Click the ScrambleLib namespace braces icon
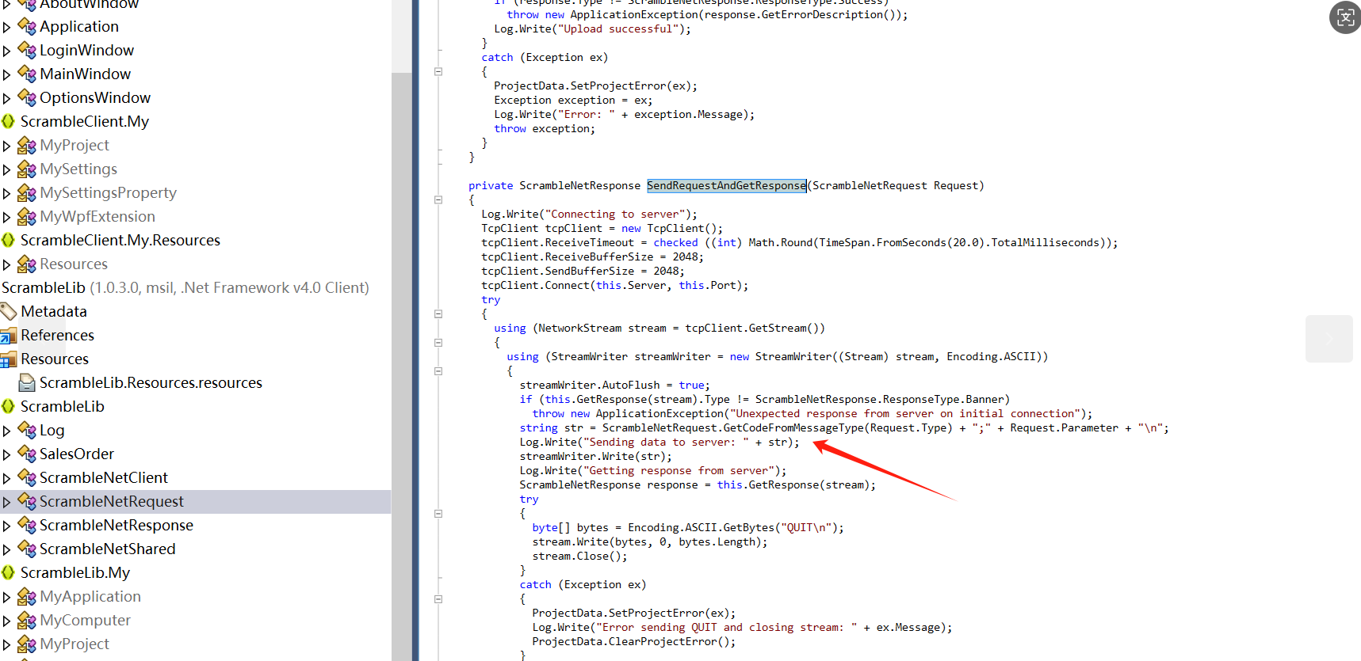 (8, 407)
